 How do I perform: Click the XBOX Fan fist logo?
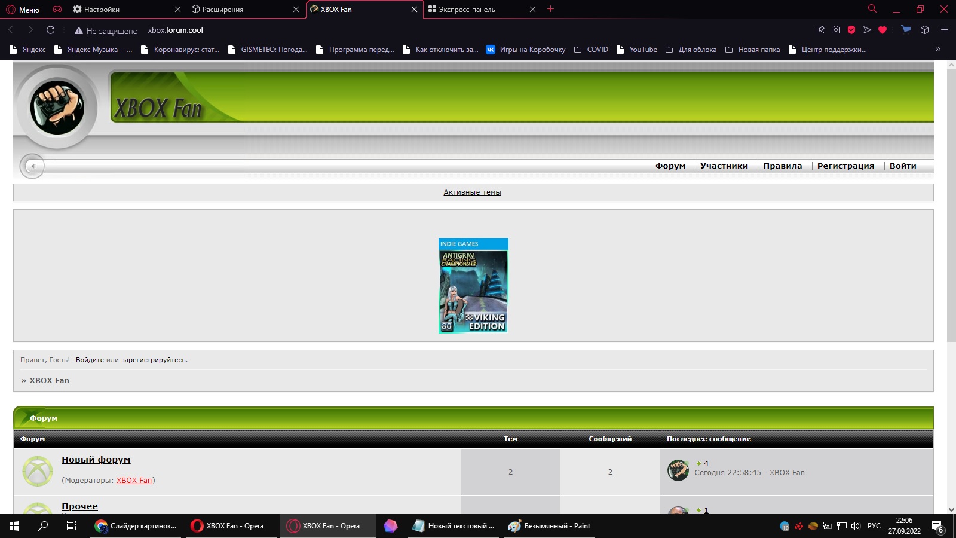(x=57, y=108)
